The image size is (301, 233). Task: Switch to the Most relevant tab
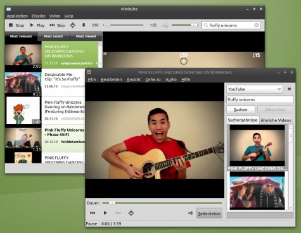[x=21, y=36]
